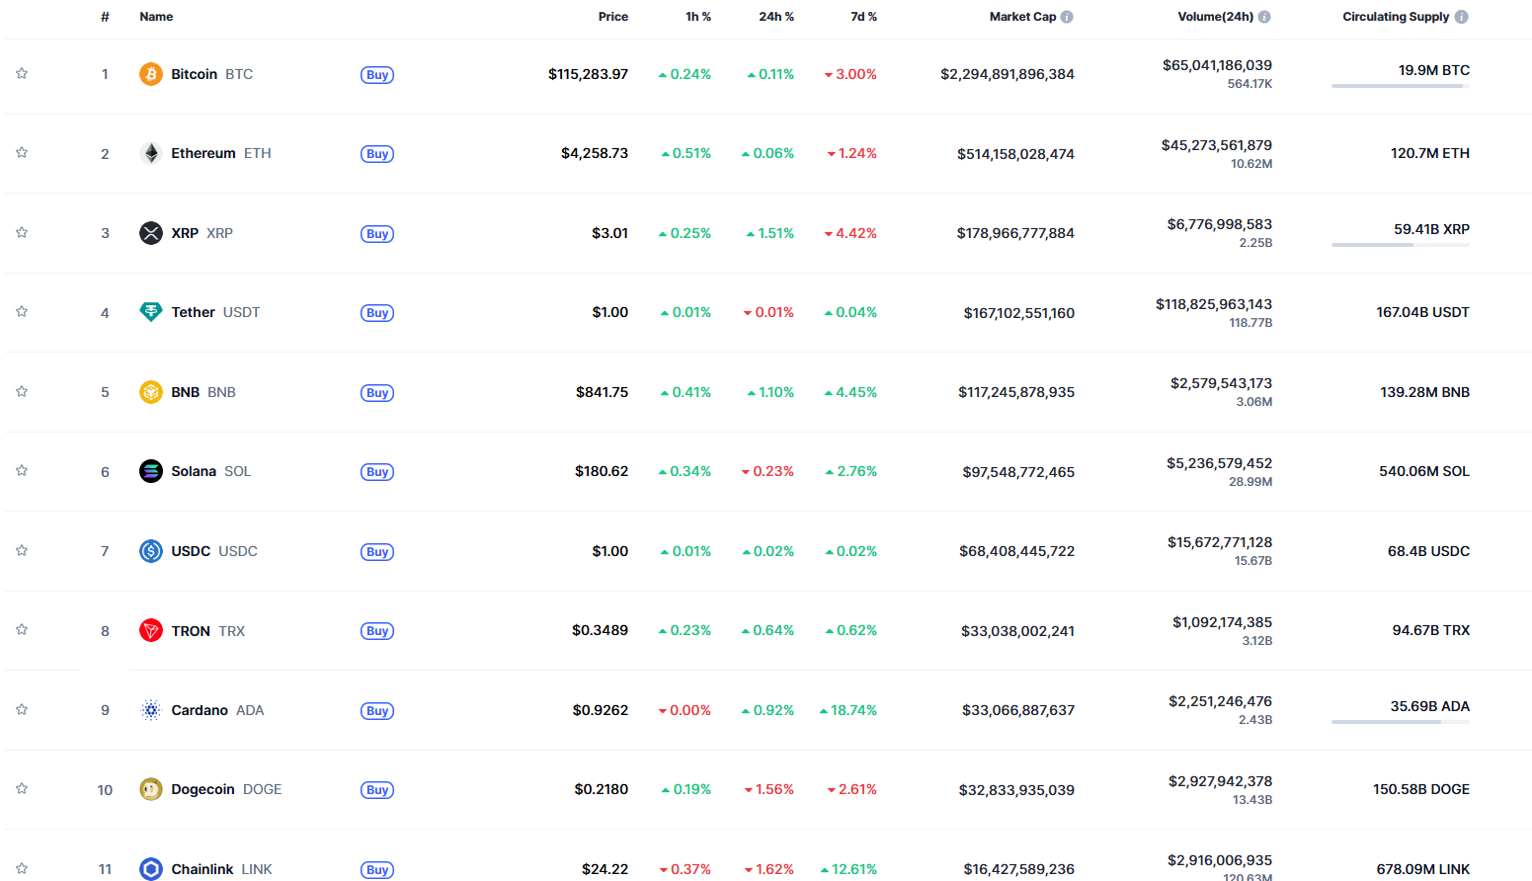
Task: Open the Cardano ADA name link
Action: [217, 710]
